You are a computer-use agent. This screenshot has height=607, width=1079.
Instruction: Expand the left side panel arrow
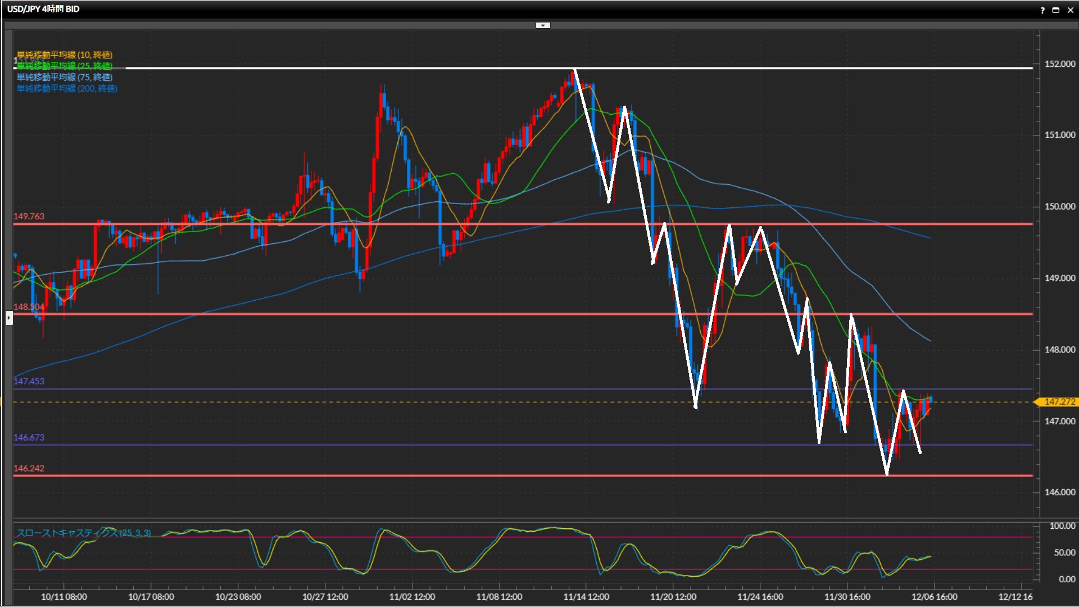click(9, 318)
